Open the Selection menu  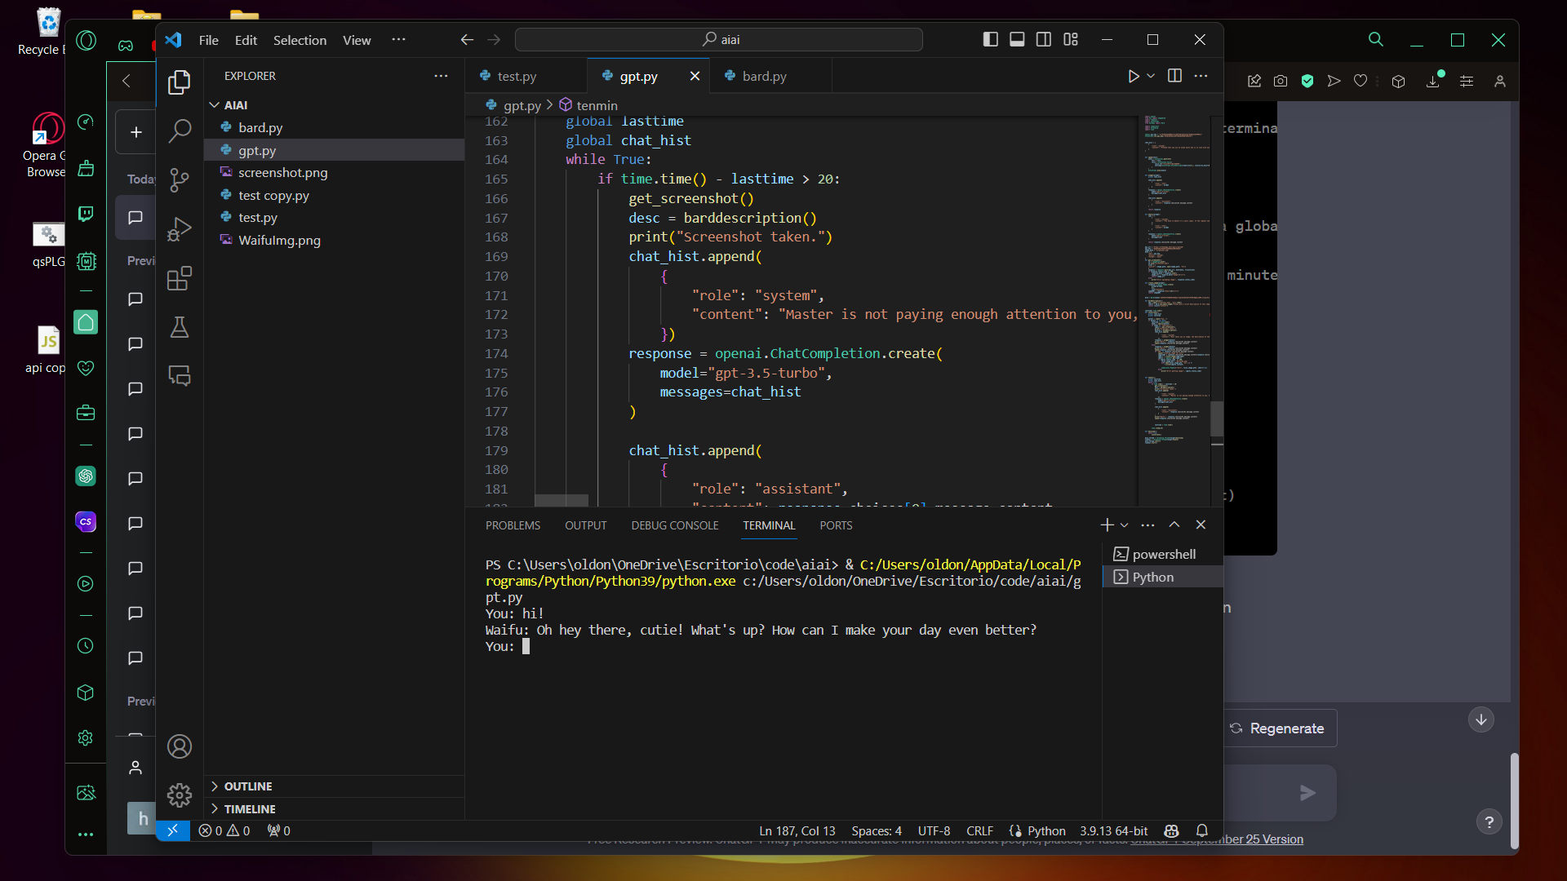pos(300,40)
